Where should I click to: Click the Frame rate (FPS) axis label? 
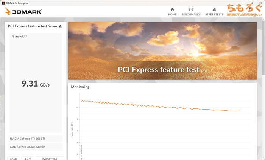(x=72, y=130)
